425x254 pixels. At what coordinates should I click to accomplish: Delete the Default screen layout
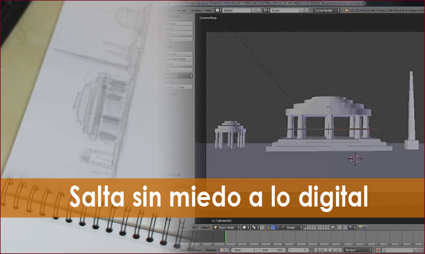(x=258, y=10)
